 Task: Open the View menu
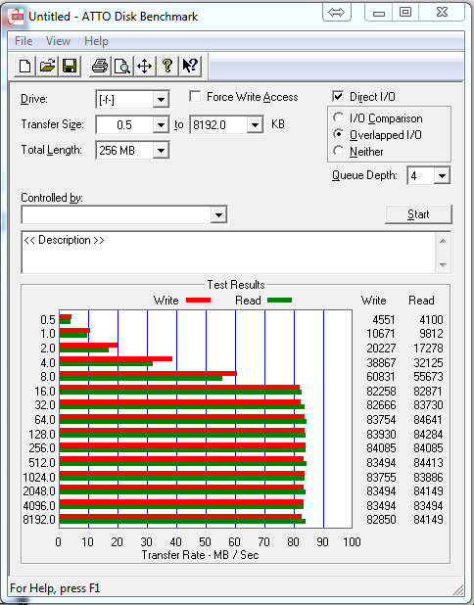[59, 41]
